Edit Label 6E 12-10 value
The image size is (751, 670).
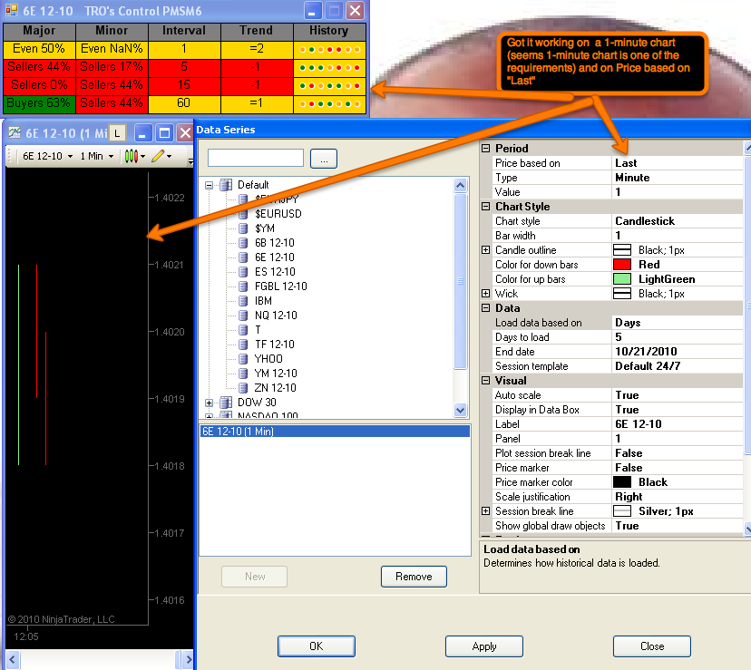point(678,423)
